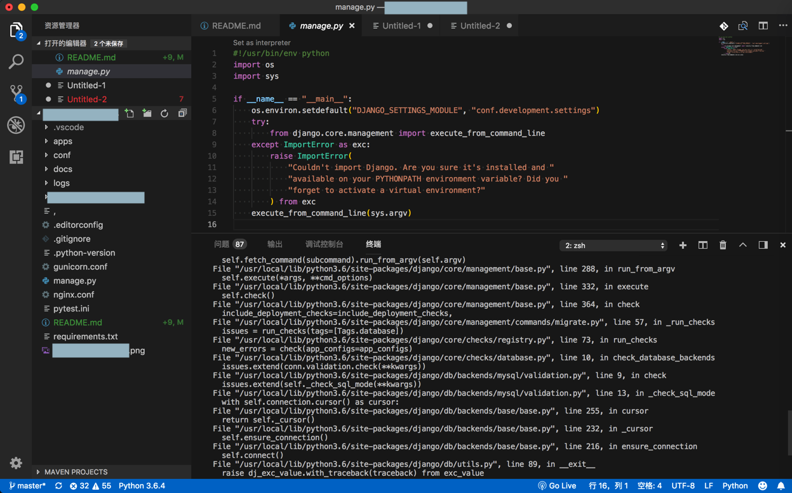Viewport: 792px width, 493px height.
Task: Open the Source Control view
Action: point(16,93)
